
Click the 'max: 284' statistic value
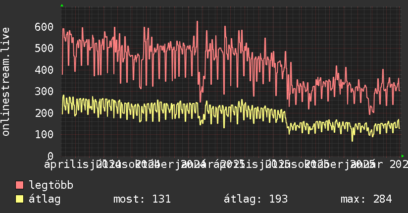click(x=366, y=199)
